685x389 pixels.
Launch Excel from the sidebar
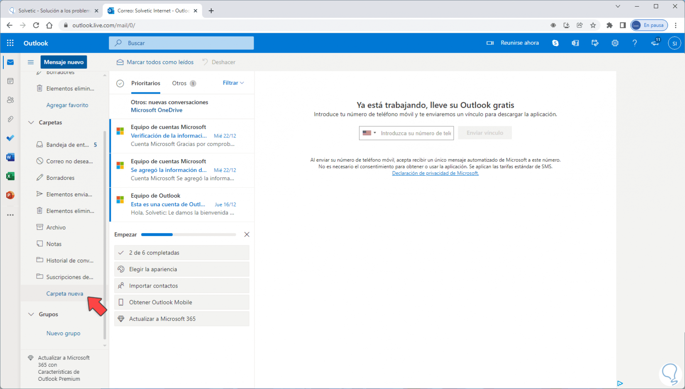10,176
